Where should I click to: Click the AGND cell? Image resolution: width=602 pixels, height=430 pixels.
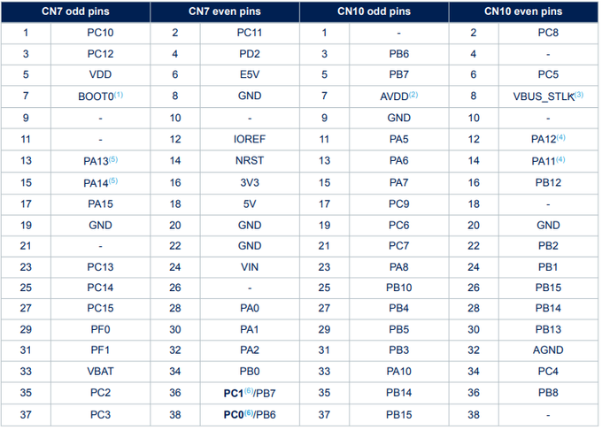coord(548,349)
